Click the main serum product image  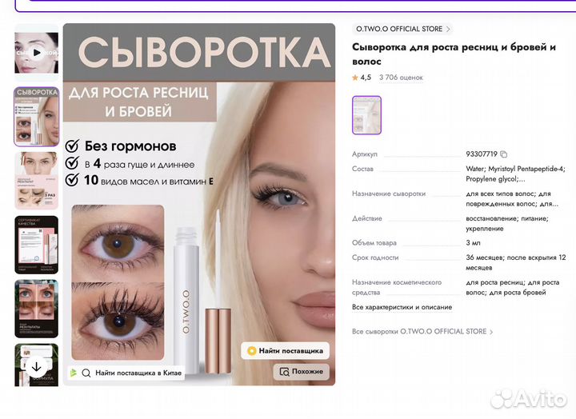pyautogui.click(x=199, y=205)
